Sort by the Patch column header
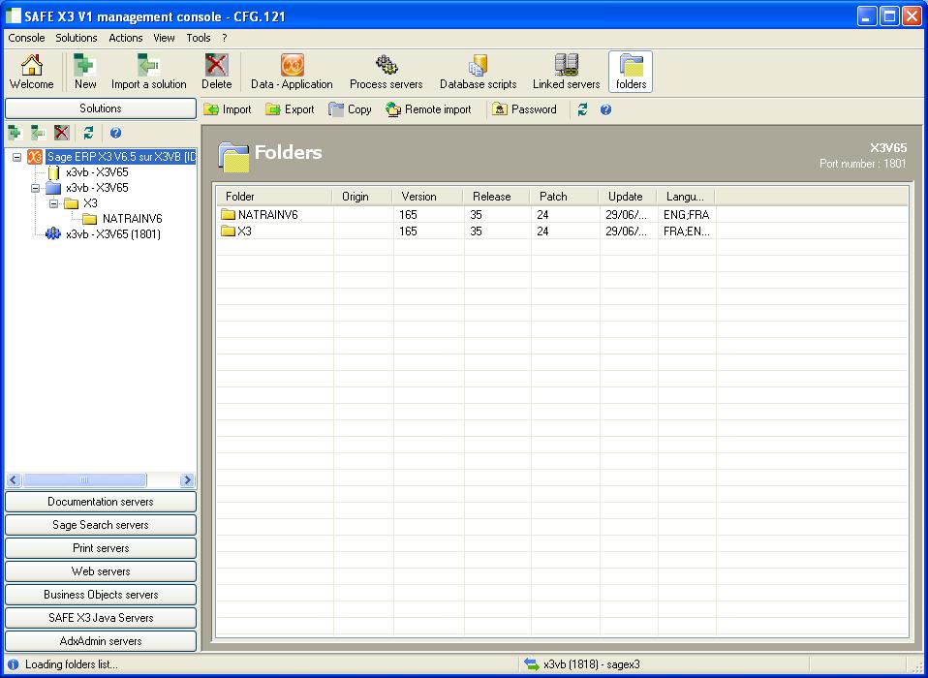 [564, 197]
